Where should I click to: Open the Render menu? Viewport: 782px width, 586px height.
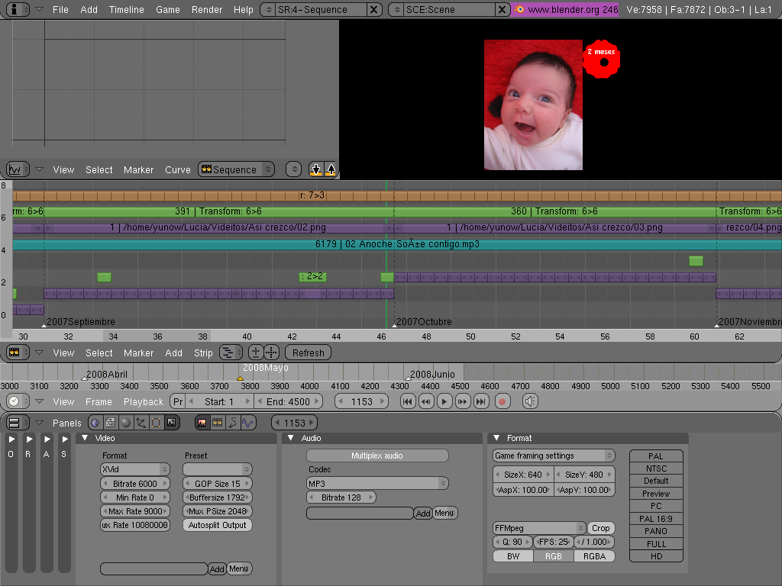coord(207,9)
